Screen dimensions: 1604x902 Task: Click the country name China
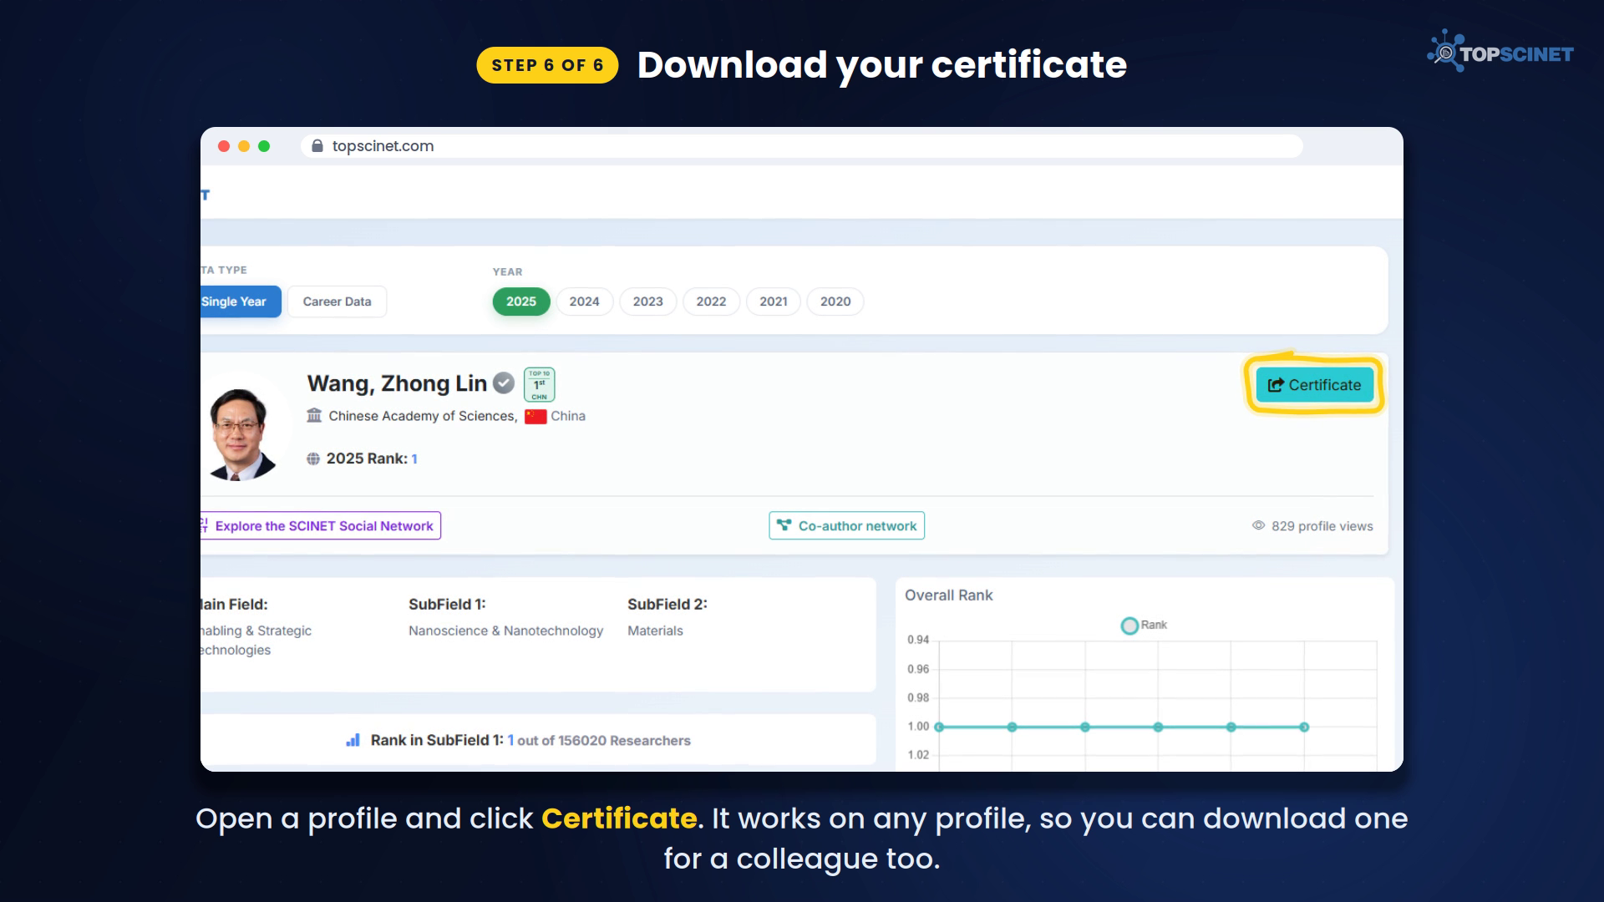tap(568, 416)
